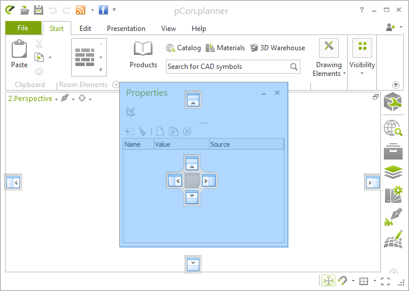Click the circled X icon in Properties toolbar
The image size is (409, 291).
click(x=187, y=131)
